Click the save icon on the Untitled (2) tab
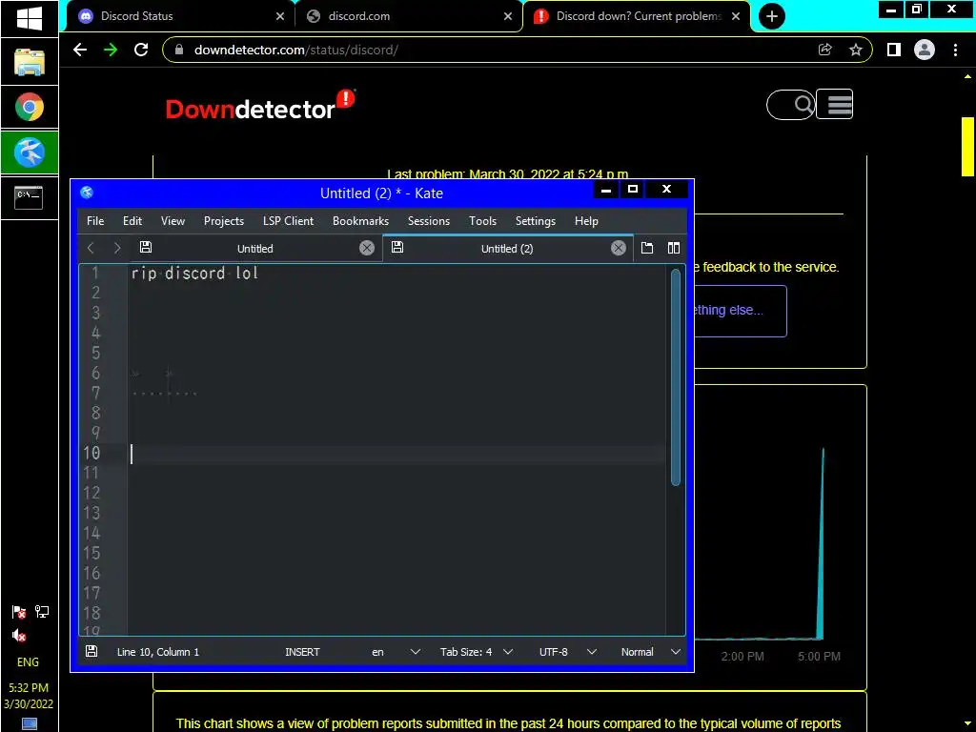976x732 pixels. [x=397, y=247]
